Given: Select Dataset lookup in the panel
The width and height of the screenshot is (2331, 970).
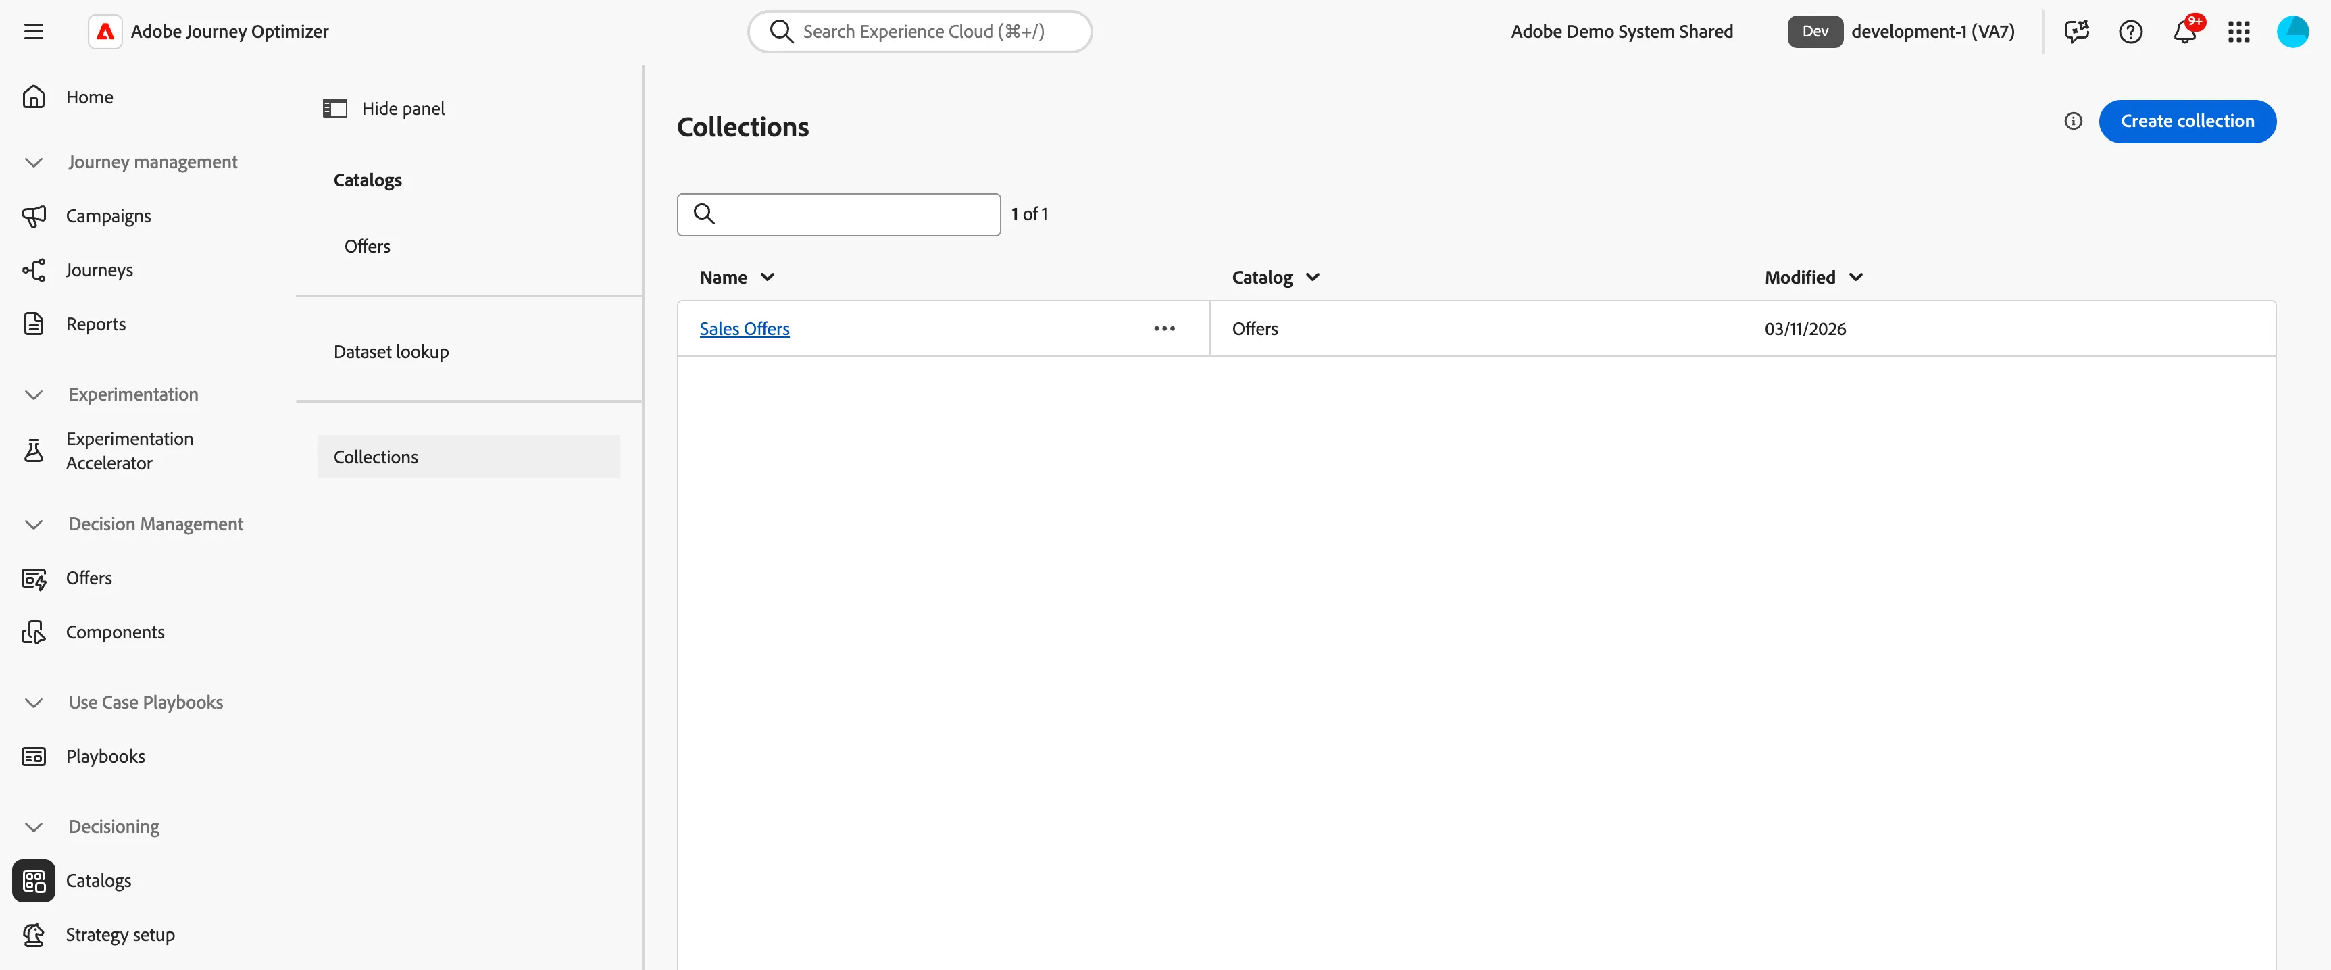Looking at the screenshot, I should pyautogui.click(x=391, y=352).
